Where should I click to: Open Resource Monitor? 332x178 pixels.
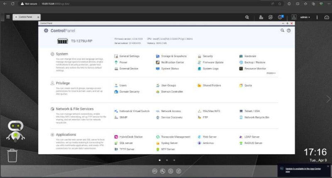click(253, 68)
